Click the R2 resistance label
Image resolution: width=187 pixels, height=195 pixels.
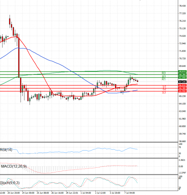tap(164, 77)
